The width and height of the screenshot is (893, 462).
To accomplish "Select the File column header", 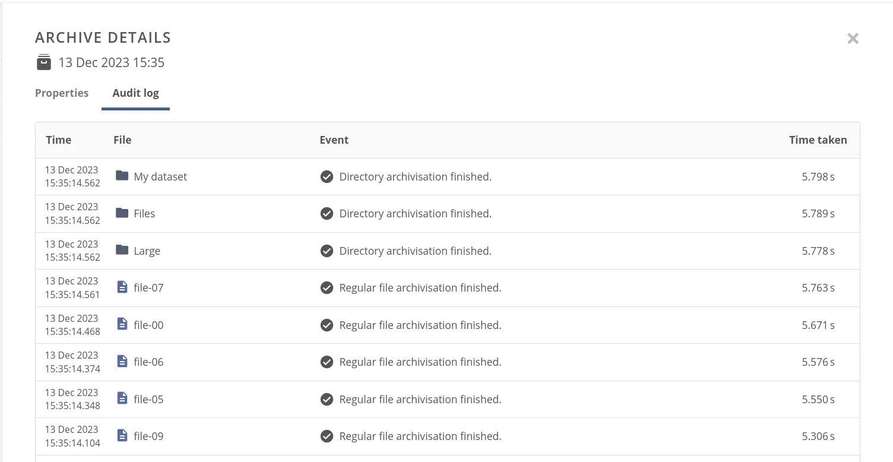I will (x=122, y=140).
